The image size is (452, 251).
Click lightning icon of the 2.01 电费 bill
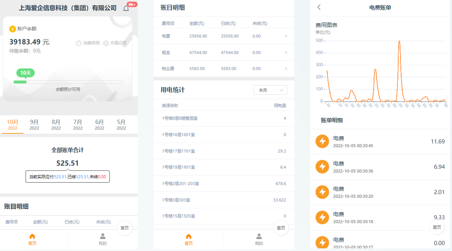coord(322,192)
